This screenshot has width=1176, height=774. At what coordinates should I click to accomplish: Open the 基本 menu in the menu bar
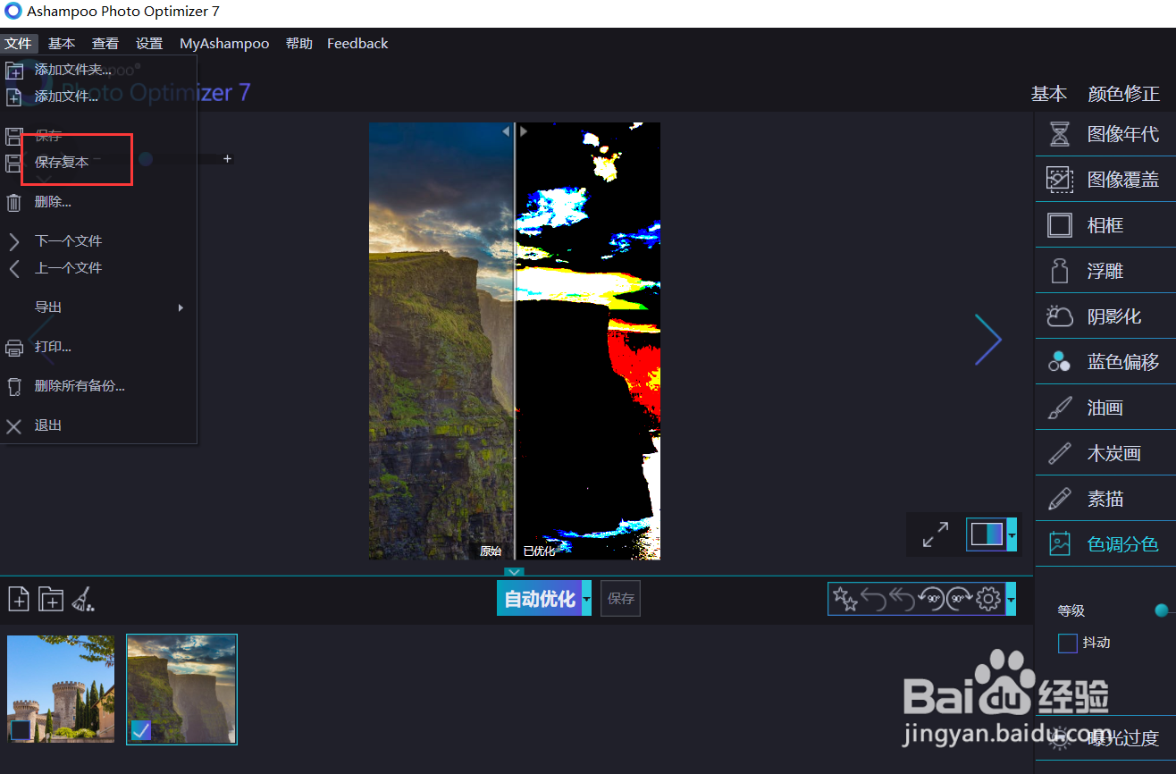[x=62, y=43]
